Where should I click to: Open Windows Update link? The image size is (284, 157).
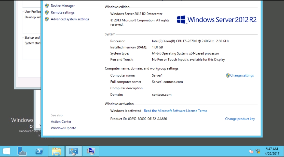[x=63, y=128]
